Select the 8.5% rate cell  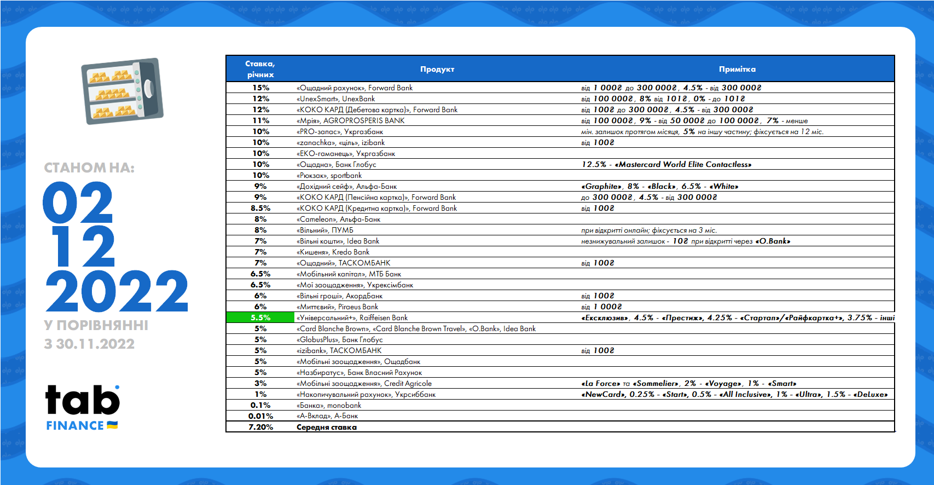tap(260, 208)
